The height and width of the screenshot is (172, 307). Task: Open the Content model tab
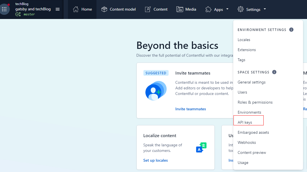tap(119, 9)
